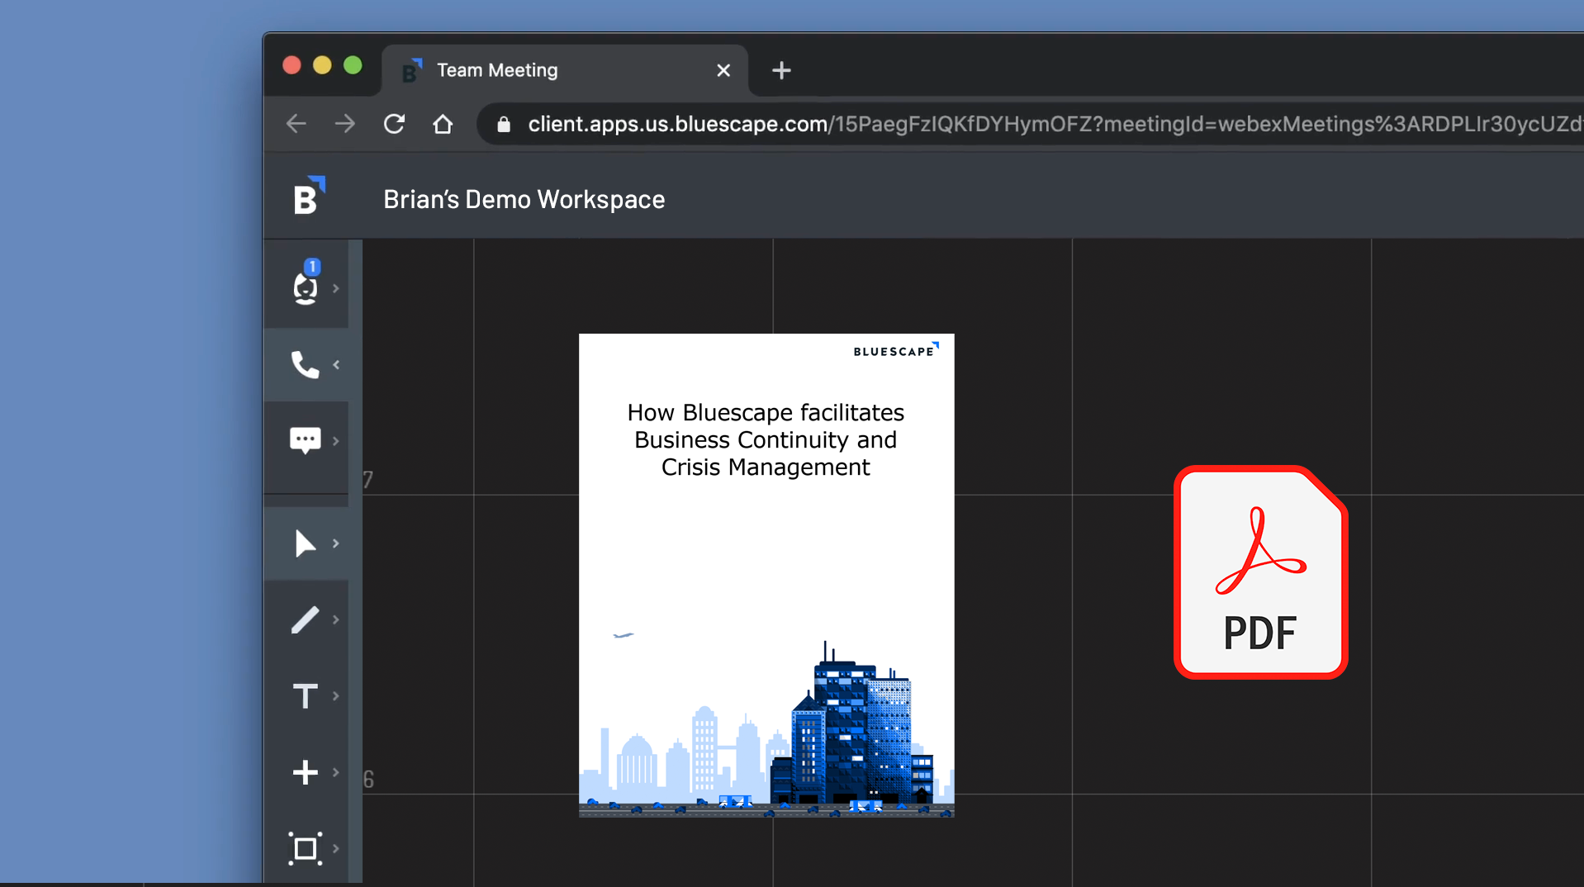Expand the pen tool options chevron
1584x887 pixels.
tap(336, 619)
